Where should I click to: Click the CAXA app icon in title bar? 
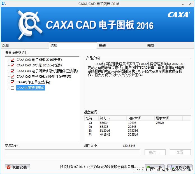coord(3,4)
